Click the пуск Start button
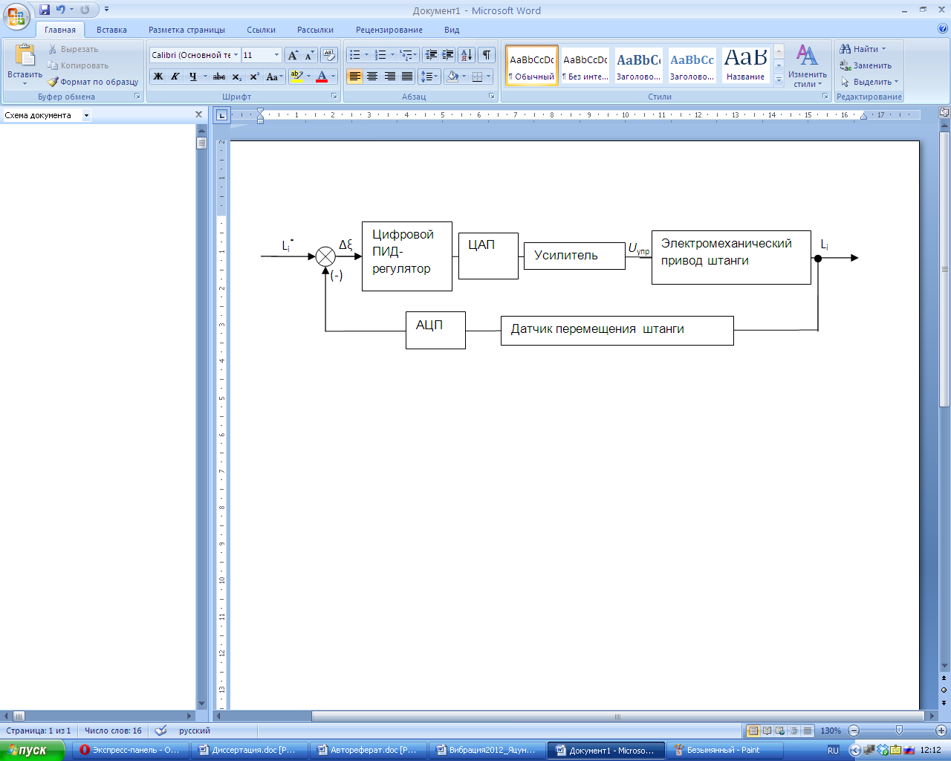This screenshot has height=761, width=951. (x=32, y=750)
